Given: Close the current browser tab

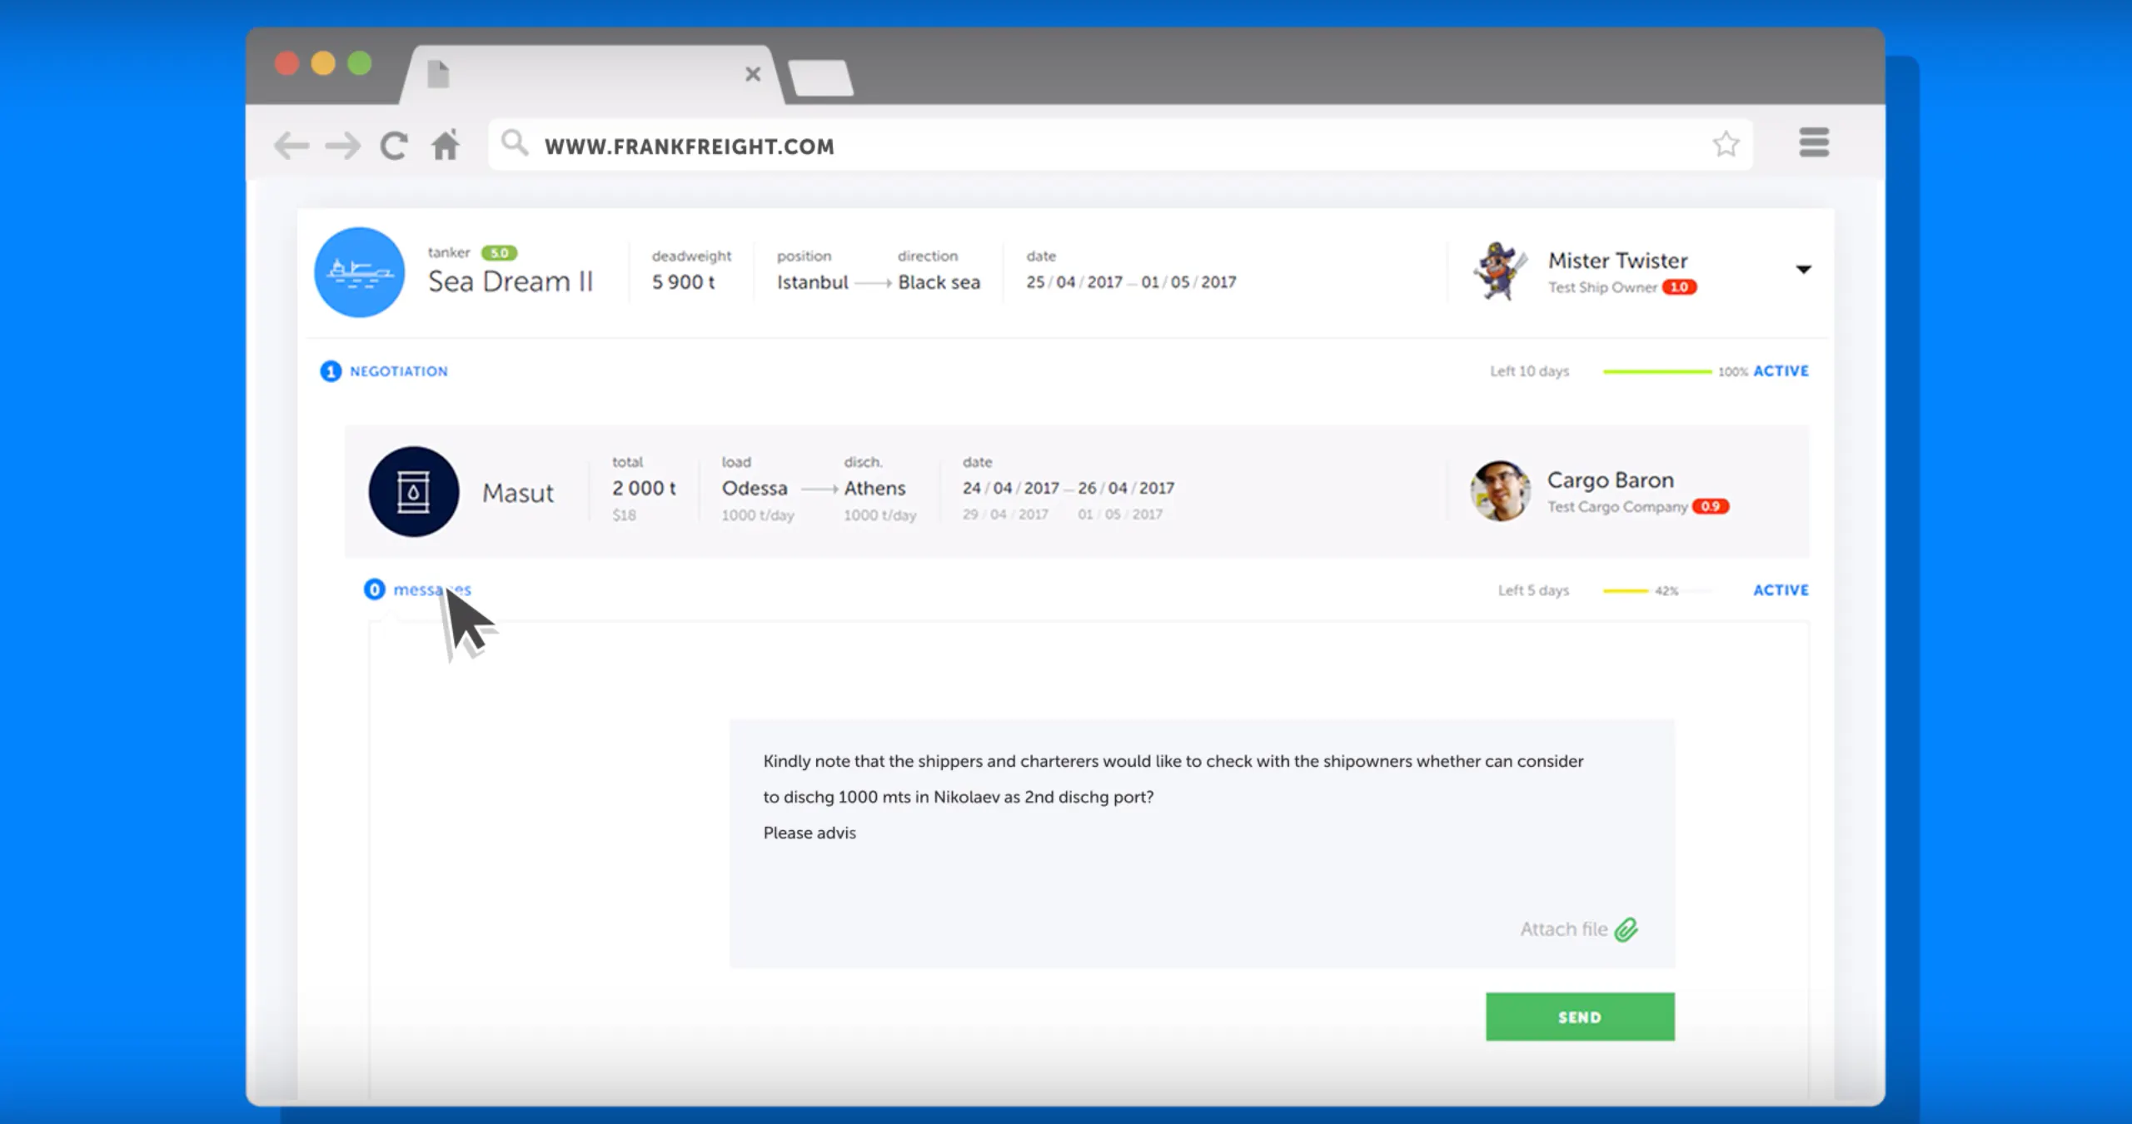Looking at the screenshot, I should click(x=753, y=74).
